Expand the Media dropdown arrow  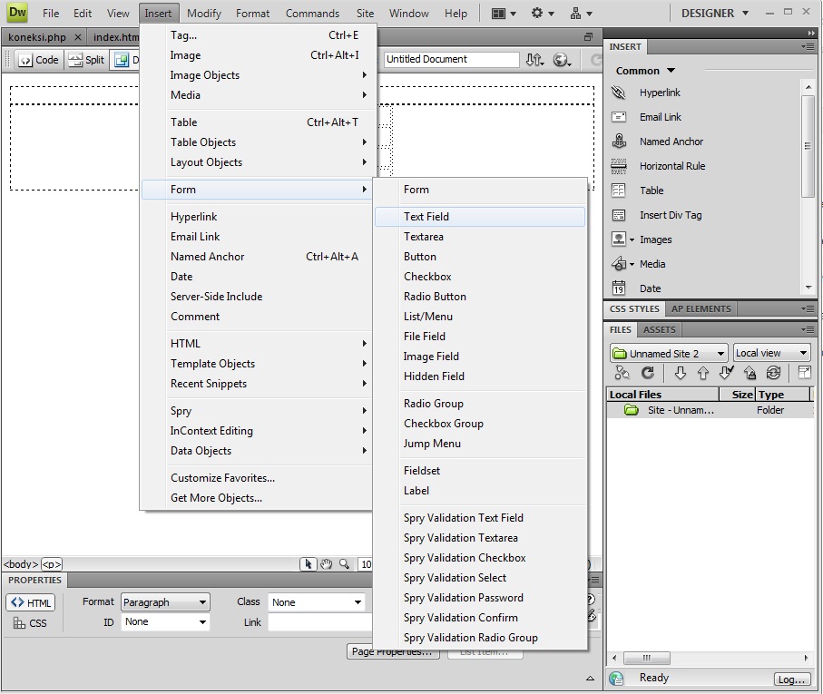pos(632,264)
